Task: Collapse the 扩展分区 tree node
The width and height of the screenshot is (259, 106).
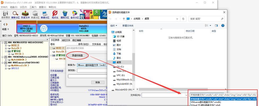Action: pyautogui.click(x=6, y=51)
